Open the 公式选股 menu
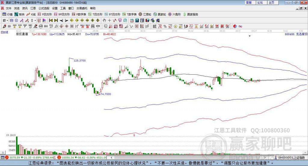 click(x=44, y=8)
